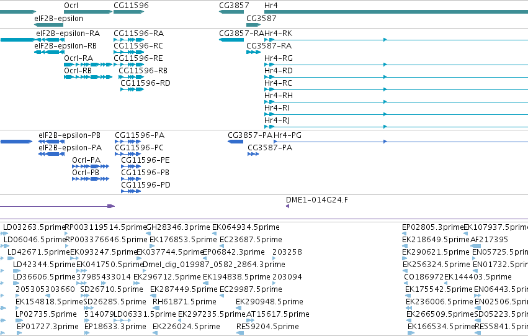
Task: Select the CG3587-PA protein label
Action: click(270, 148)
